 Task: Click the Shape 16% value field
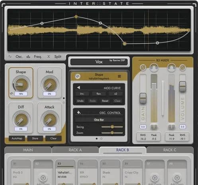21,94
